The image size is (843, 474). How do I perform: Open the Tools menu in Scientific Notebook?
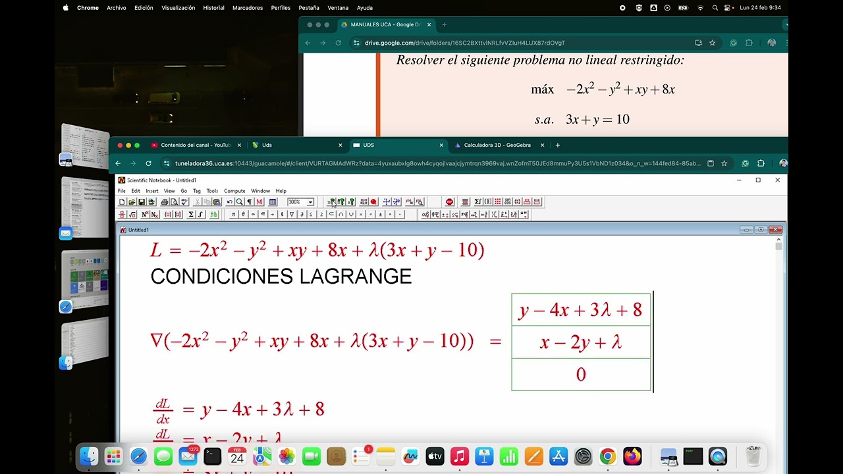click(x=212, y=191)
